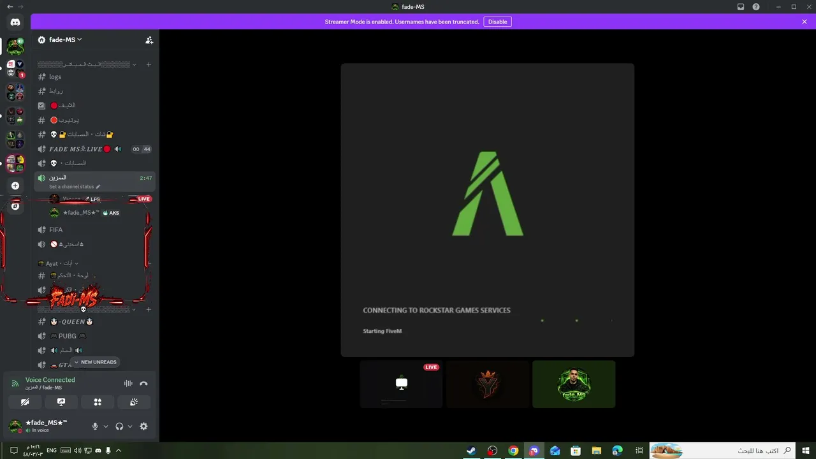Show hidden system tray icons
Viewport: 816px width, 459px height.
pyautogui.click(x=119, y=451)
